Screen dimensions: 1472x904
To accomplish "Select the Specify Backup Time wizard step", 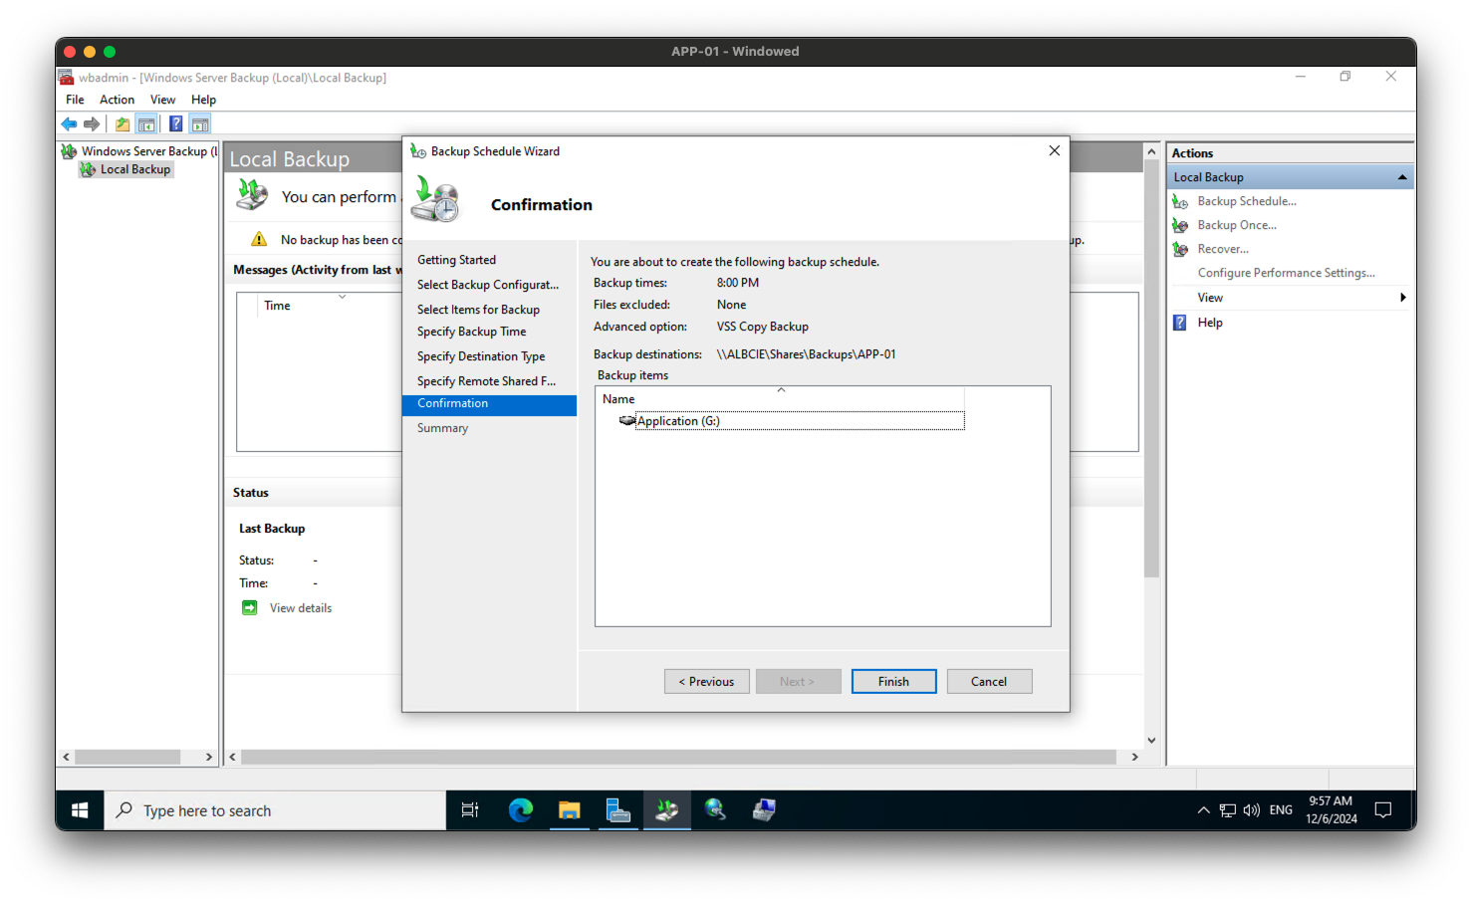I will (471, 331).
